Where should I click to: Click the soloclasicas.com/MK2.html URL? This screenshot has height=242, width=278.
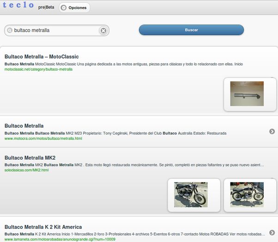click(27, 170)
